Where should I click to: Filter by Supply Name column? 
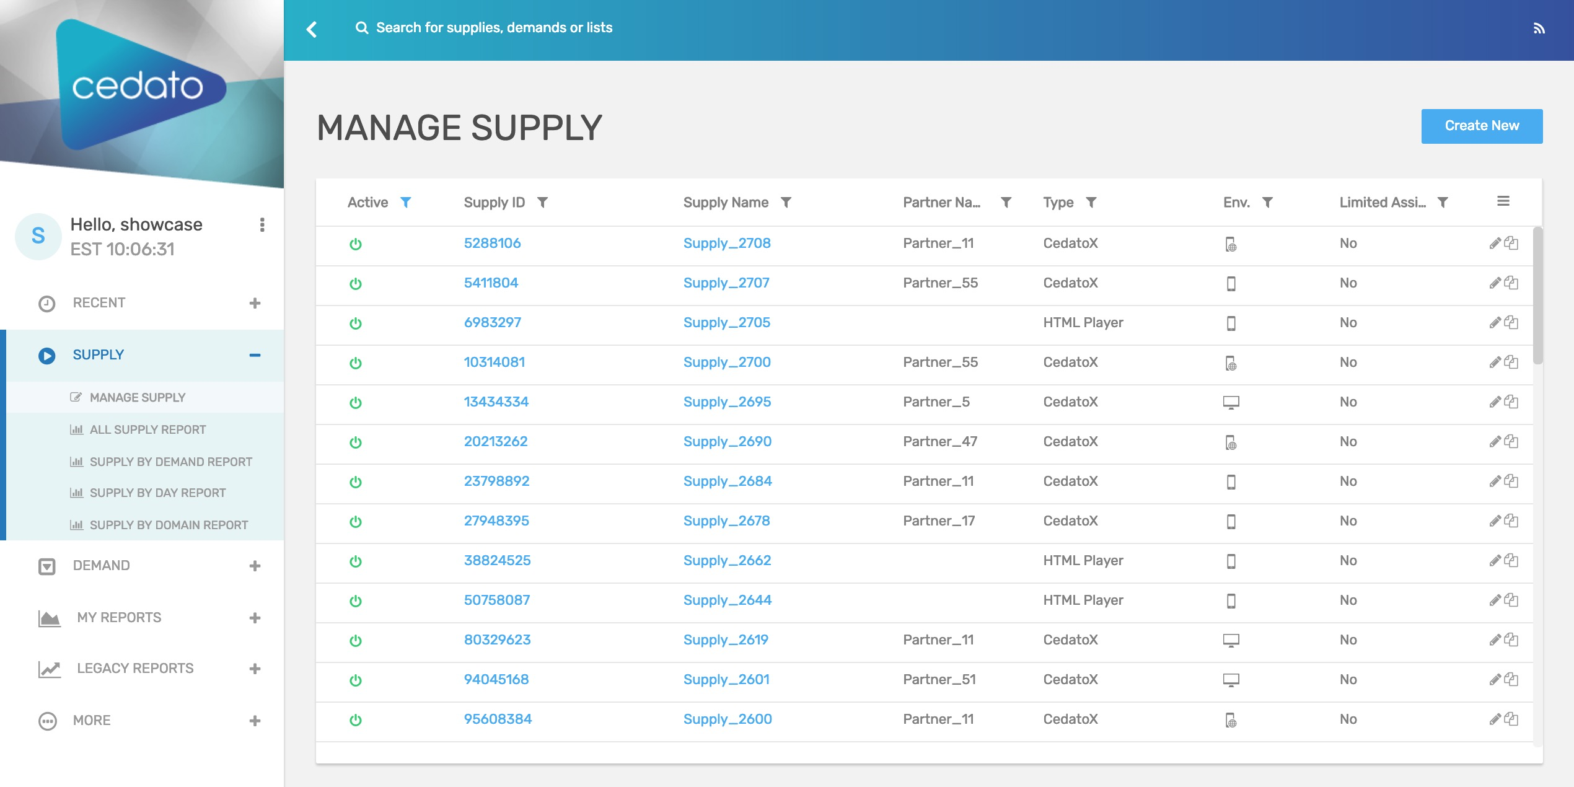coord(786,203)
